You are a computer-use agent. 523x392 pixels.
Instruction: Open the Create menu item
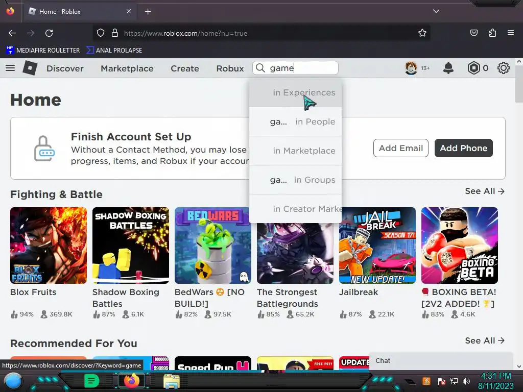coord(185,68)
